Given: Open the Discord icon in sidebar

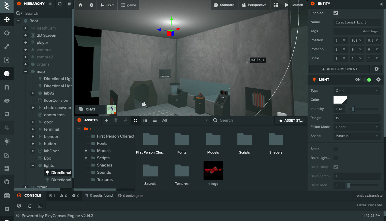Looking at the screenshot, I should tap(7, 196).
